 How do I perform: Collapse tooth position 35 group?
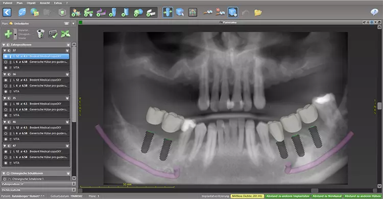[5, 98]
